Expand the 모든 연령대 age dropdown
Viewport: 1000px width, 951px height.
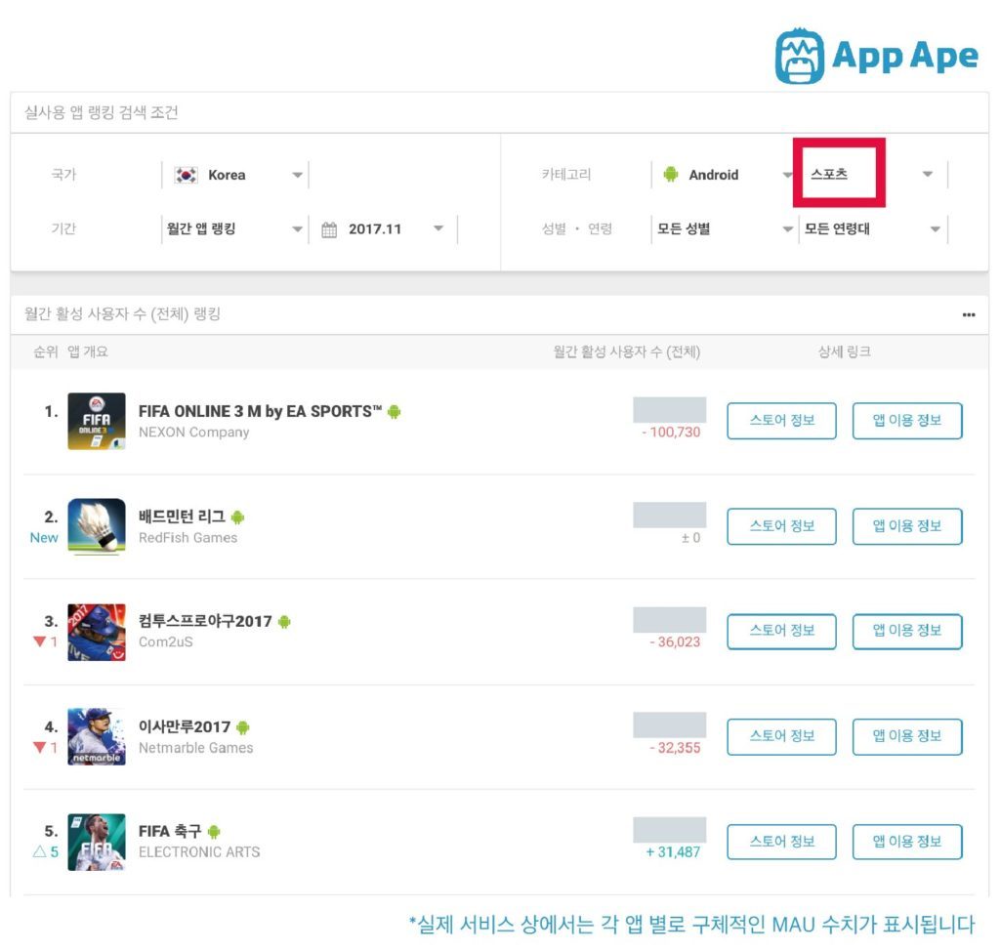[872, 229]
